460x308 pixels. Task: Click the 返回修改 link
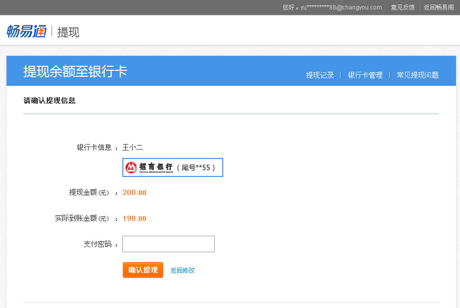(x=182, y=270)
